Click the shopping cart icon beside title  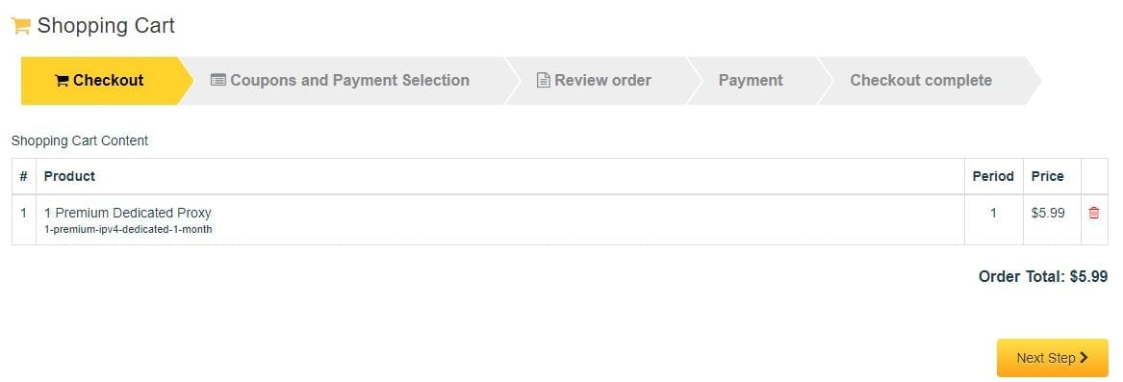(x=21, y=26)
